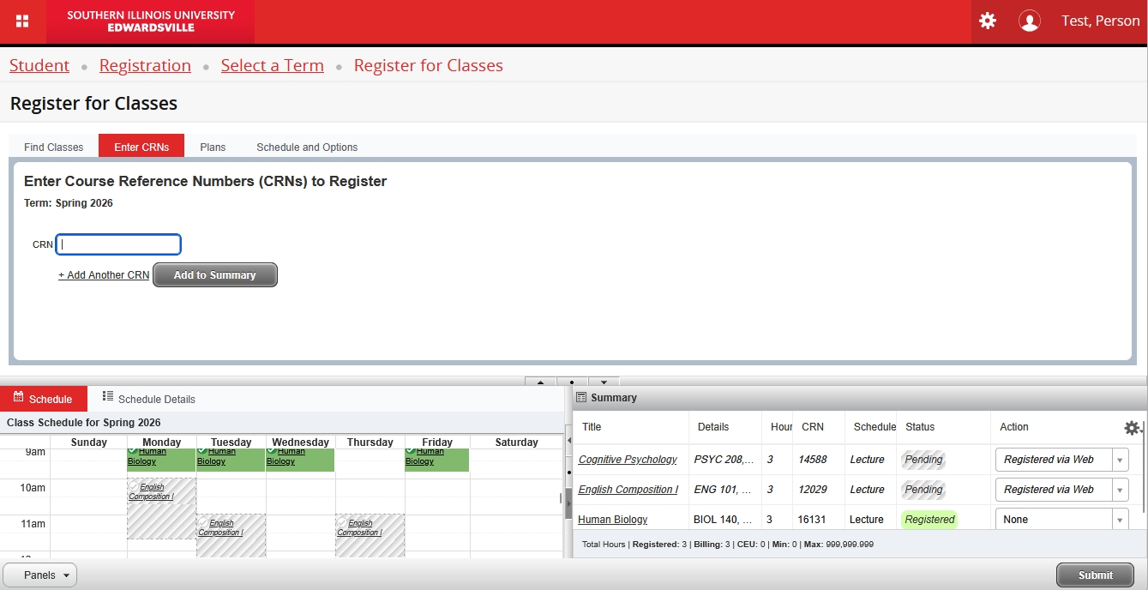Collapse schedule panel using left arrow handle

coord(568,440)
